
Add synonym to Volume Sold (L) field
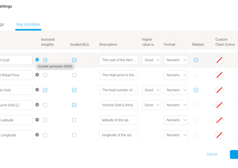click(37, 105)
